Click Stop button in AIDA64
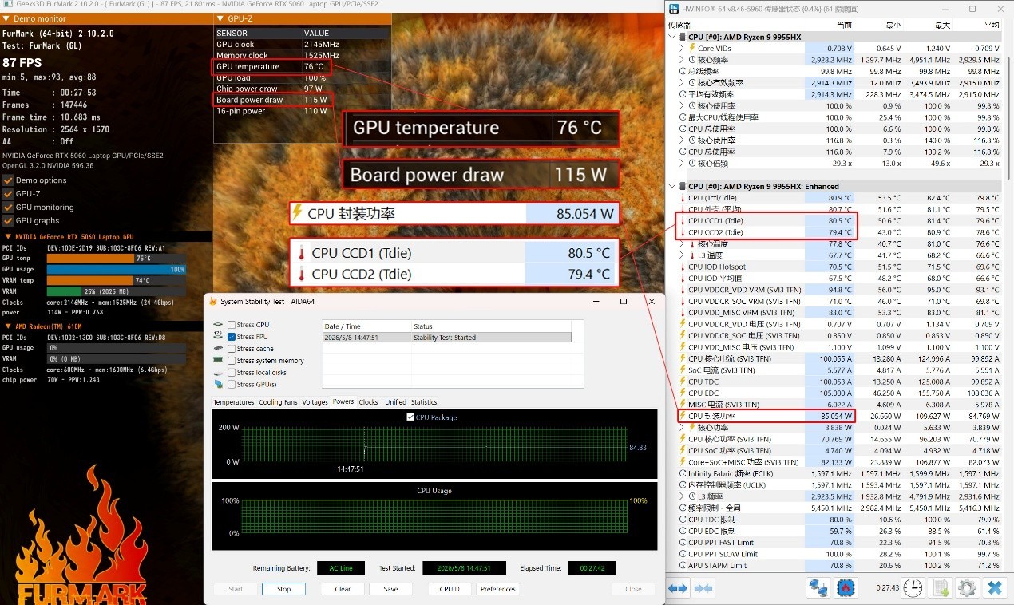The height and width of the screenshot is (605, 1014). click(283, 589)
